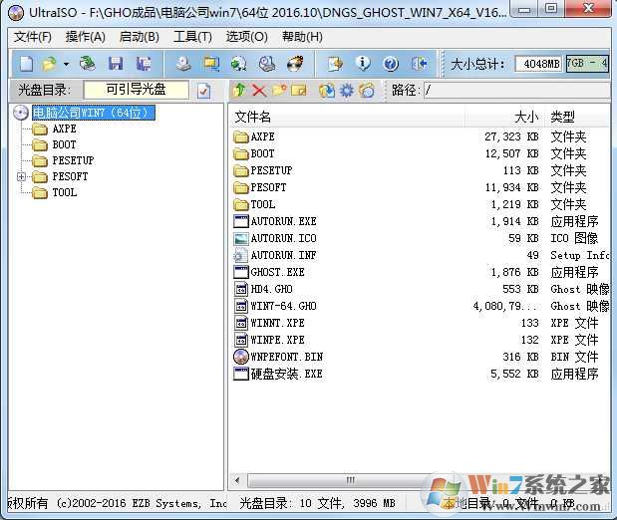The width and height of the screenshot is (617, 520).
Task: Sort by the 大小 column header
Action: coord(526,117)
